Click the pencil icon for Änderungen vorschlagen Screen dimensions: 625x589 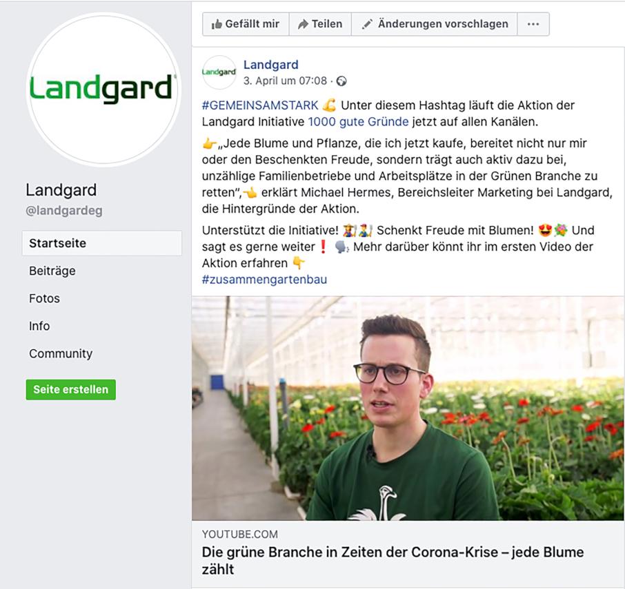pos(367,24)
